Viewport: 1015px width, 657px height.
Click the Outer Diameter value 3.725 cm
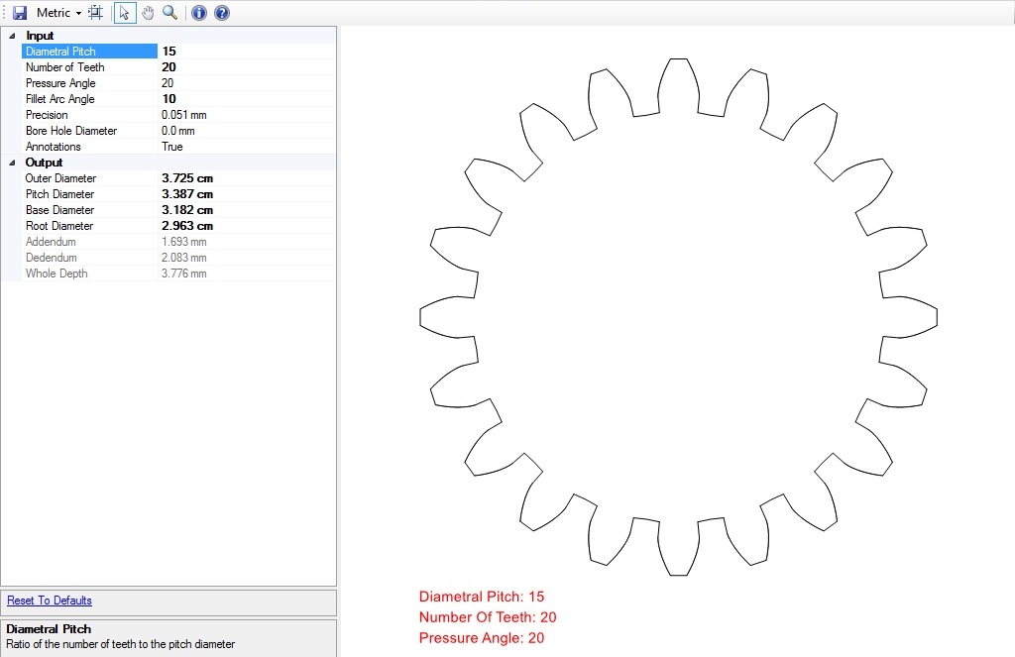pyautogui.click(x=187, y=178)
